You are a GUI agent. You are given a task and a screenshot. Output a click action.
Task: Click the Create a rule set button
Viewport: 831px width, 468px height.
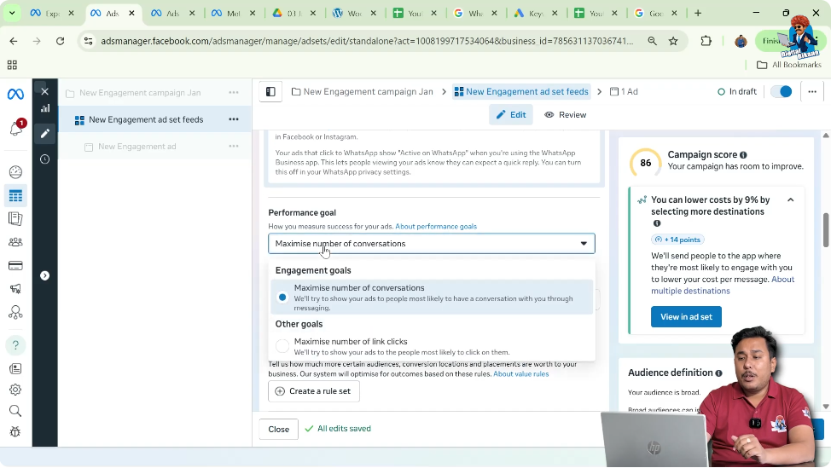pyautogui.click(x=314, y=391)
